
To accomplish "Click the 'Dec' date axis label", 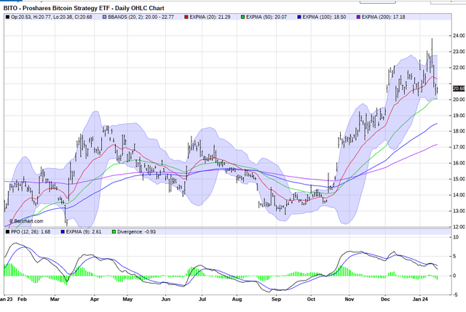I will [385, 299].
